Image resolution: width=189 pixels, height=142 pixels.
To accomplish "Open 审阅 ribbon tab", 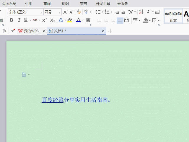I will 47,4.
